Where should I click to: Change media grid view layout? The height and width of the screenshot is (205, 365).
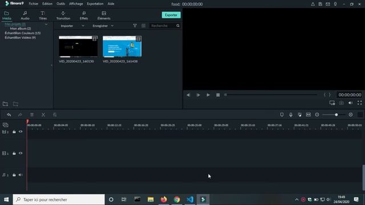143,26
